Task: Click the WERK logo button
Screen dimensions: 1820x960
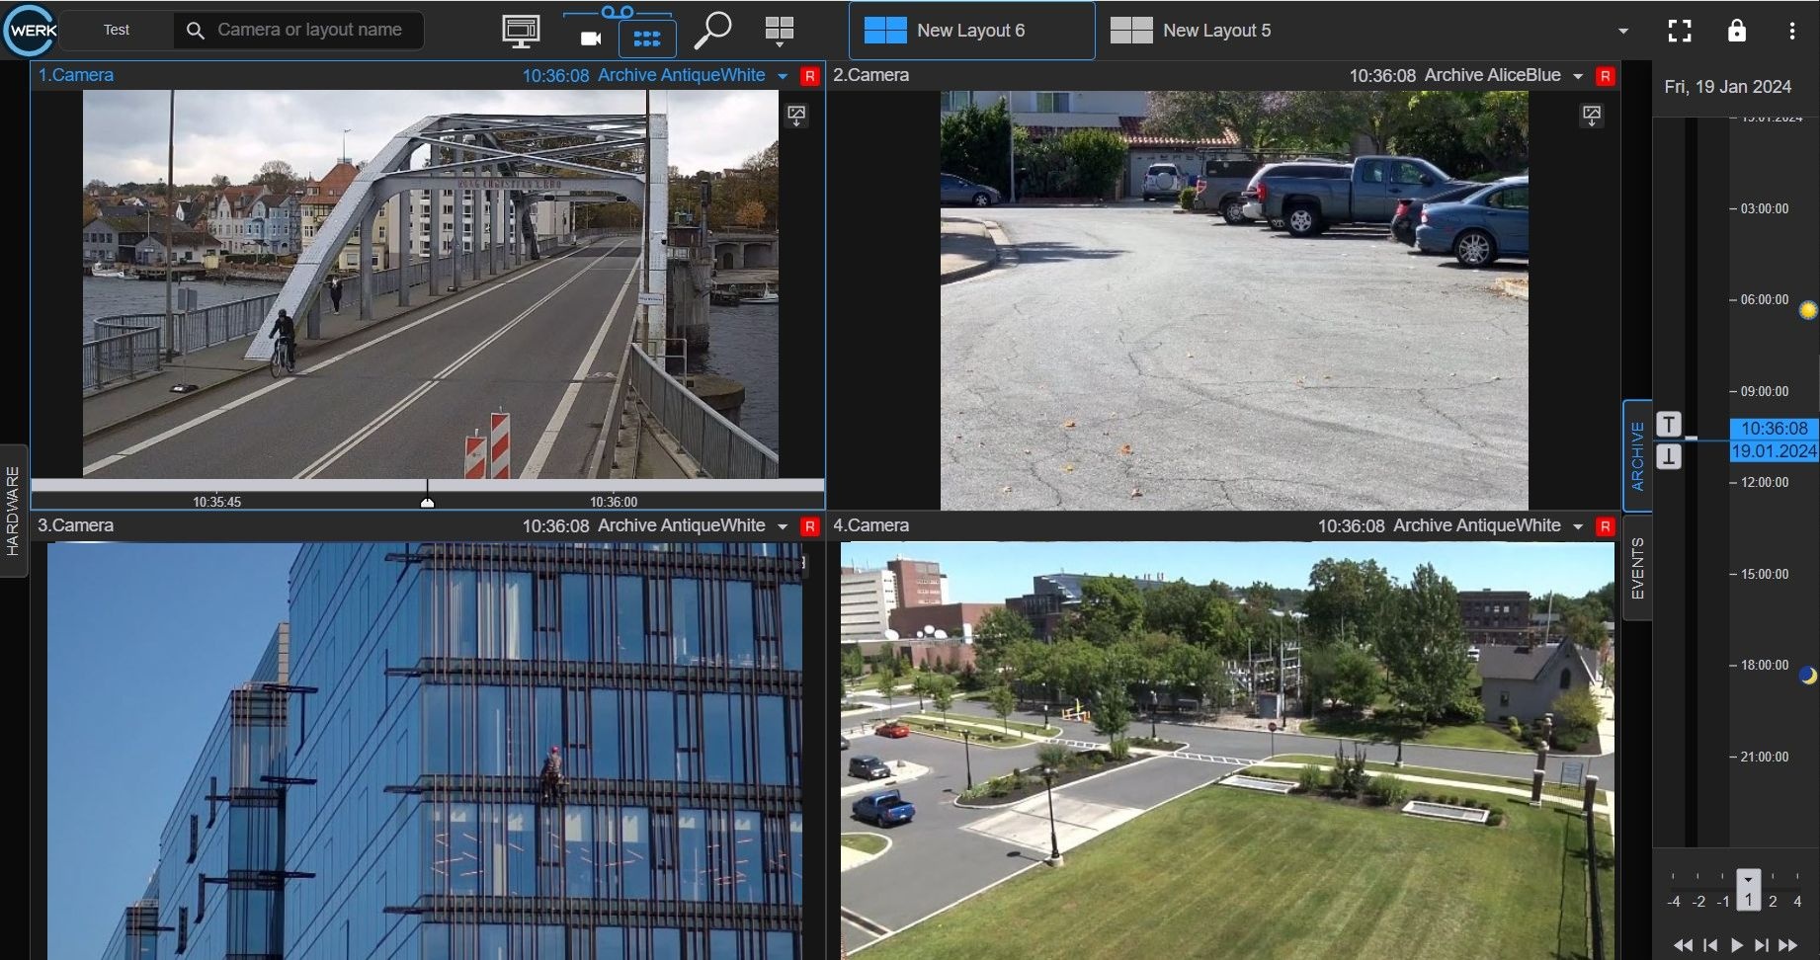Action: [32, 31]
